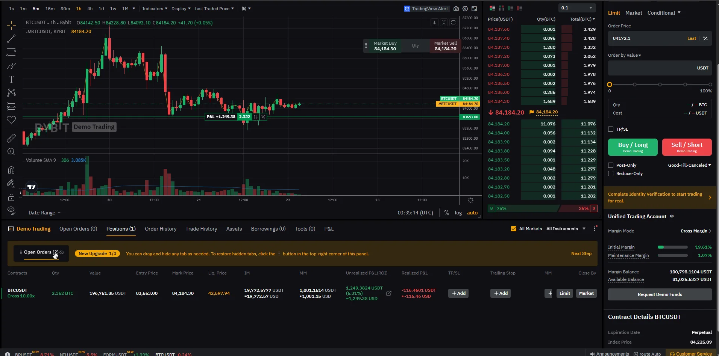Open order book grouping 0.1 dropdown
Image resolution: width=719 pixels, height=356 pixels.
[577, 8]
